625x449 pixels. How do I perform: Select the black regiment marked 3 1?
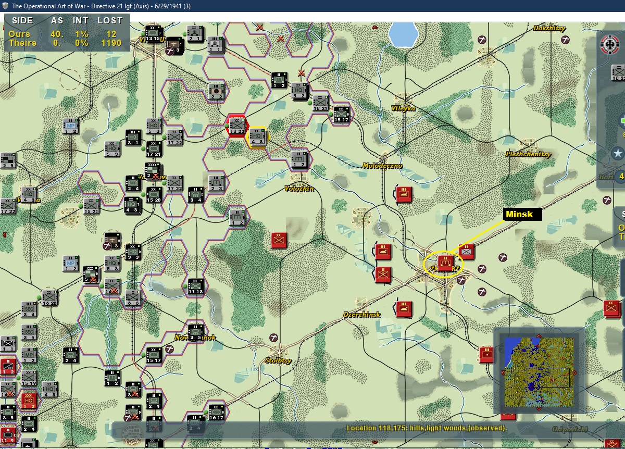coord(133,138)
